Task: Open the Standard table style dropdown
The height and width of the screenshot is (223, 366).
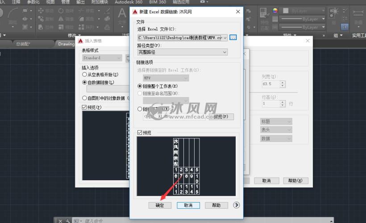Action: click(102, 58)
